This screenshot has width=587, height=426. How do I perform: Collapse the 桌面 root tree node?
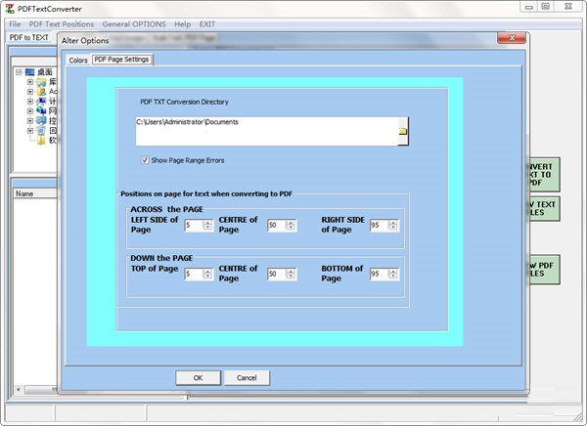19,71
